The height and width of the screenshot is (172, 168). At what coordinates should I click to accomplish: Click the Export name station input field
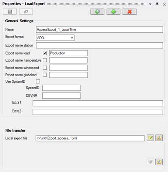(x=99, y=45)
